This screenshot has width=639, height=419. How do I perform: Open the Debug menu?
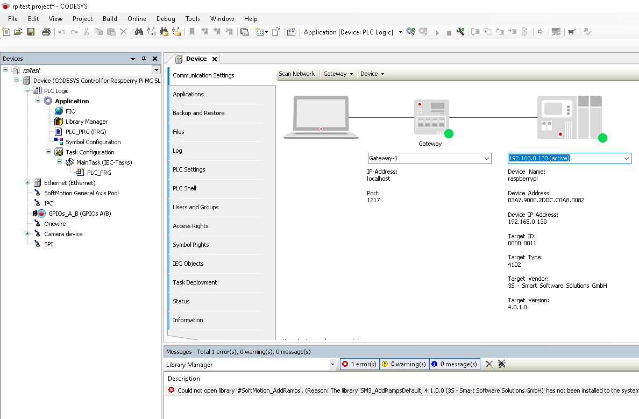pyautogui.click(x=166, y=19)
